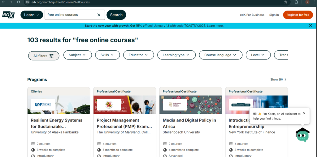Click 8 weeks to complete on Alaska card
The image size is (317, 157).
[x=51, y=150]
